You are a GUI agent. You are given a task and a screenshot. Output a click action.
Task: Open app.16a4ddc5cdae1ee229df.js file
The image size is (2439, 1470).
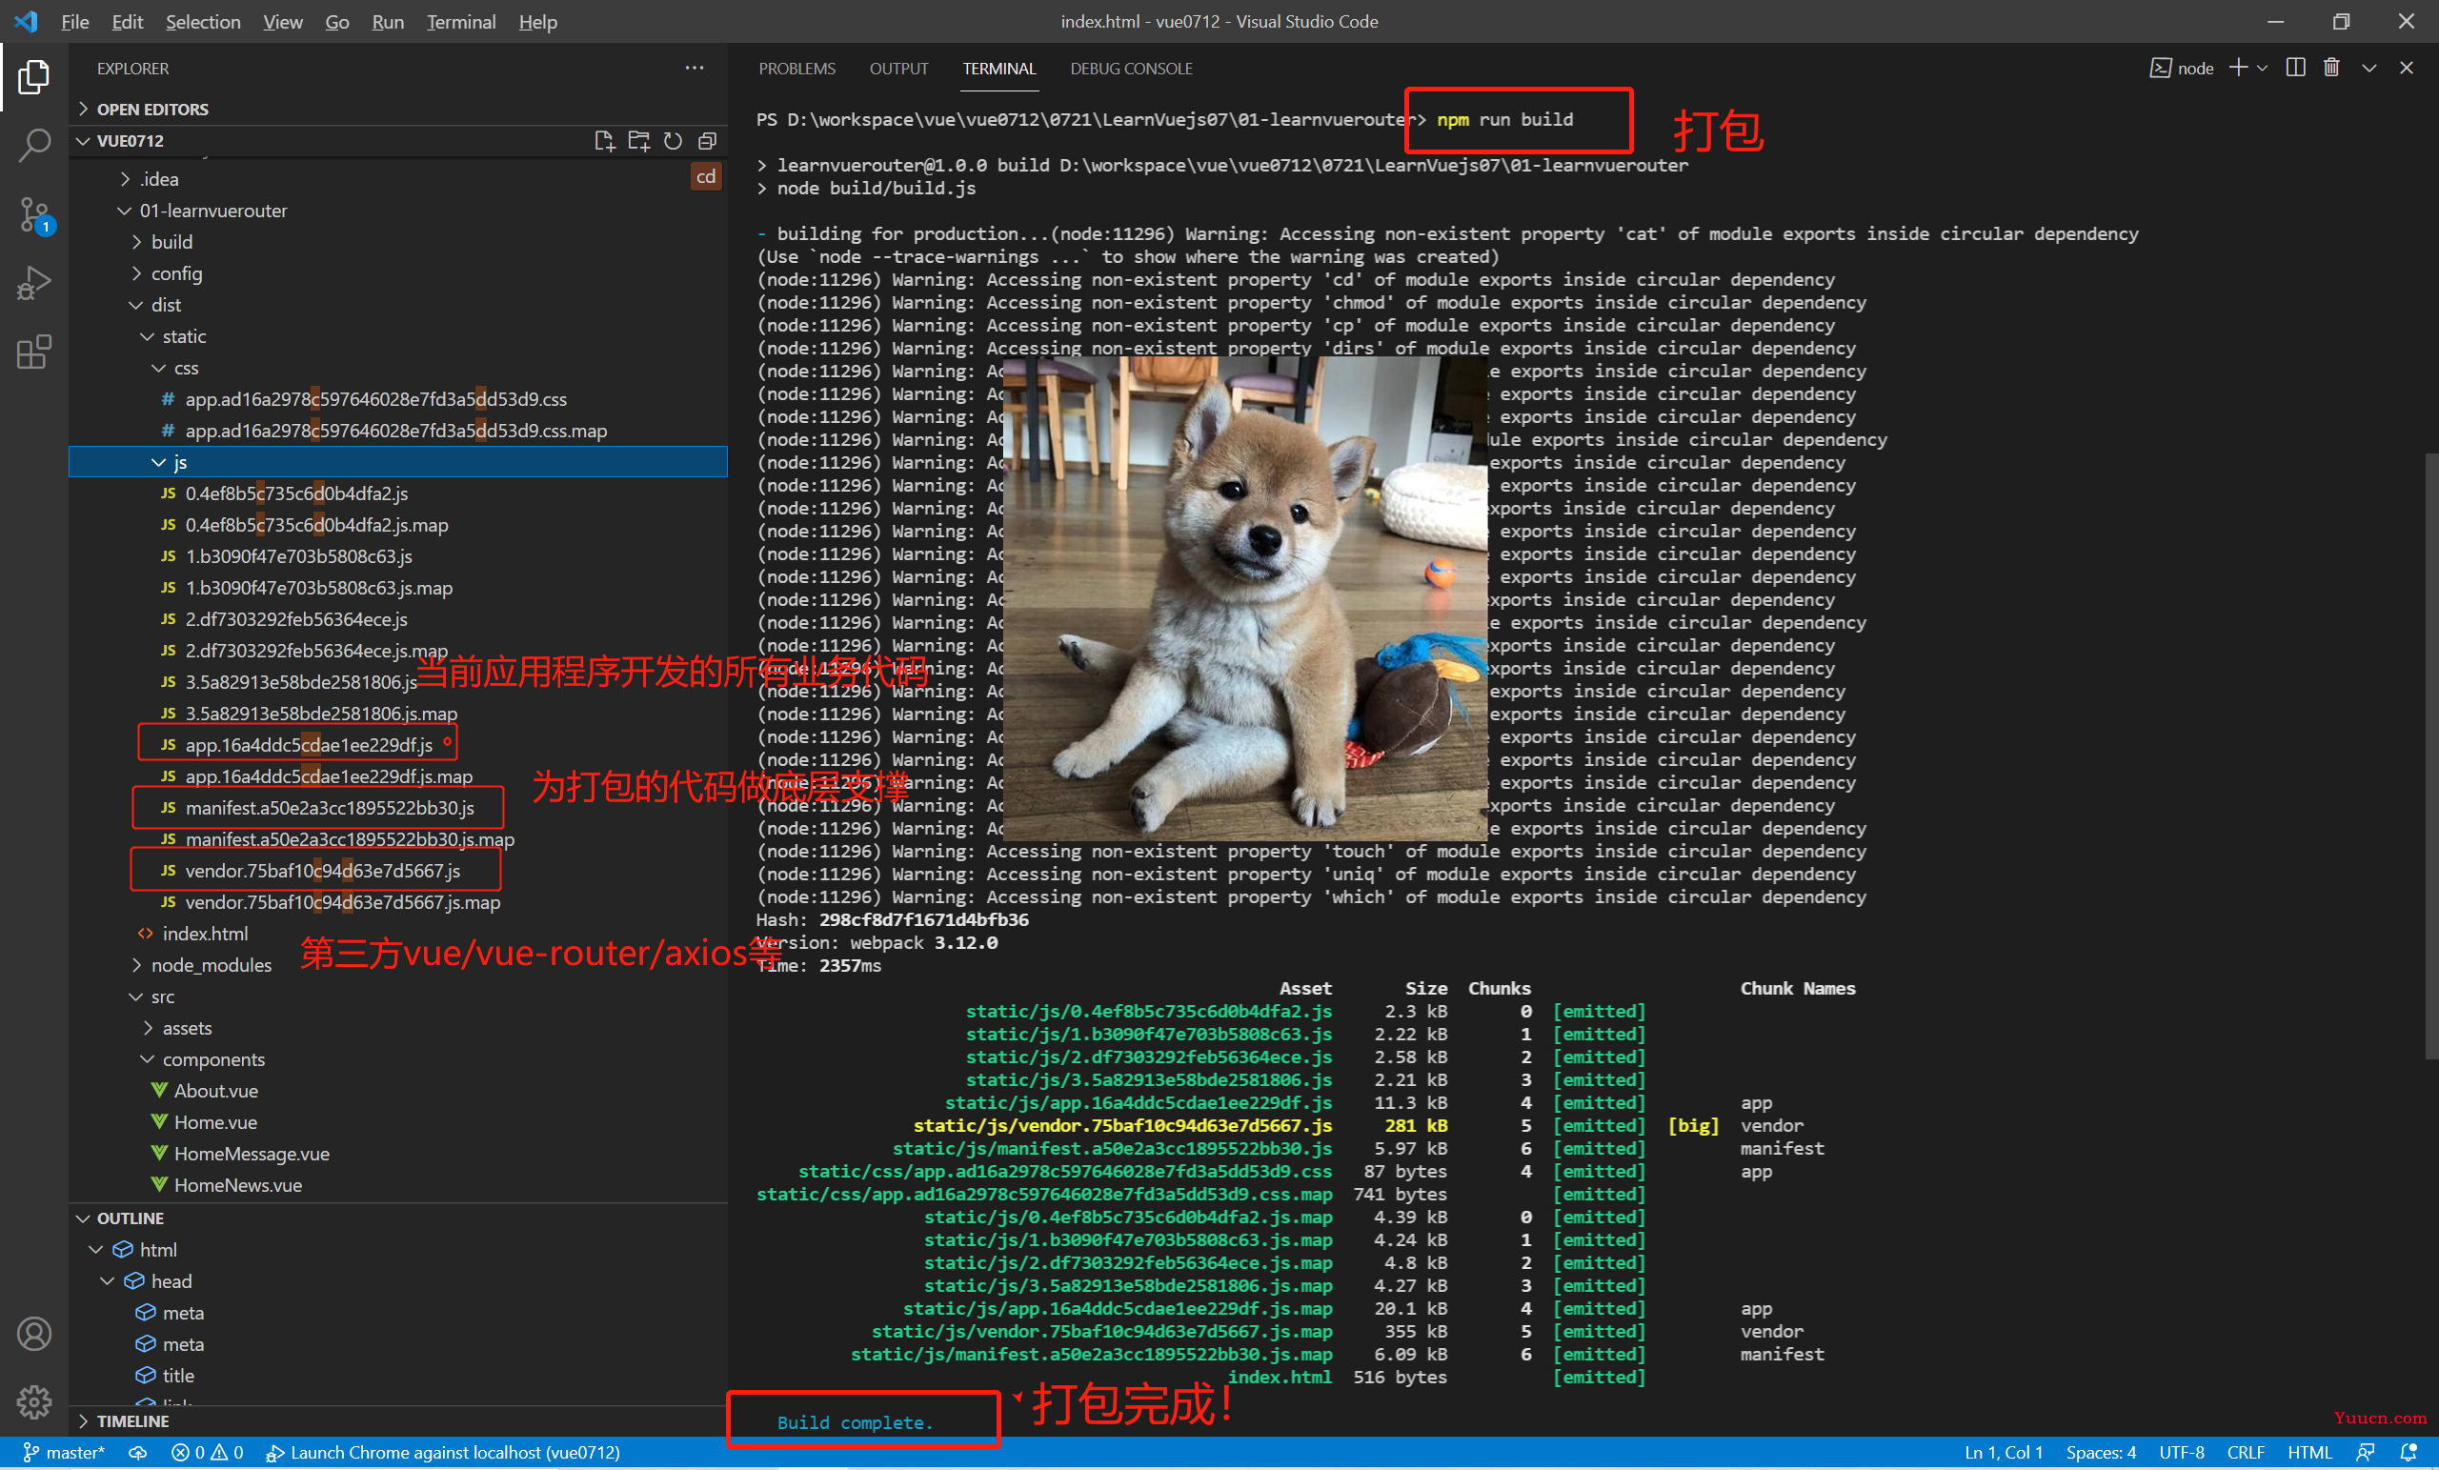pos(398,744)
